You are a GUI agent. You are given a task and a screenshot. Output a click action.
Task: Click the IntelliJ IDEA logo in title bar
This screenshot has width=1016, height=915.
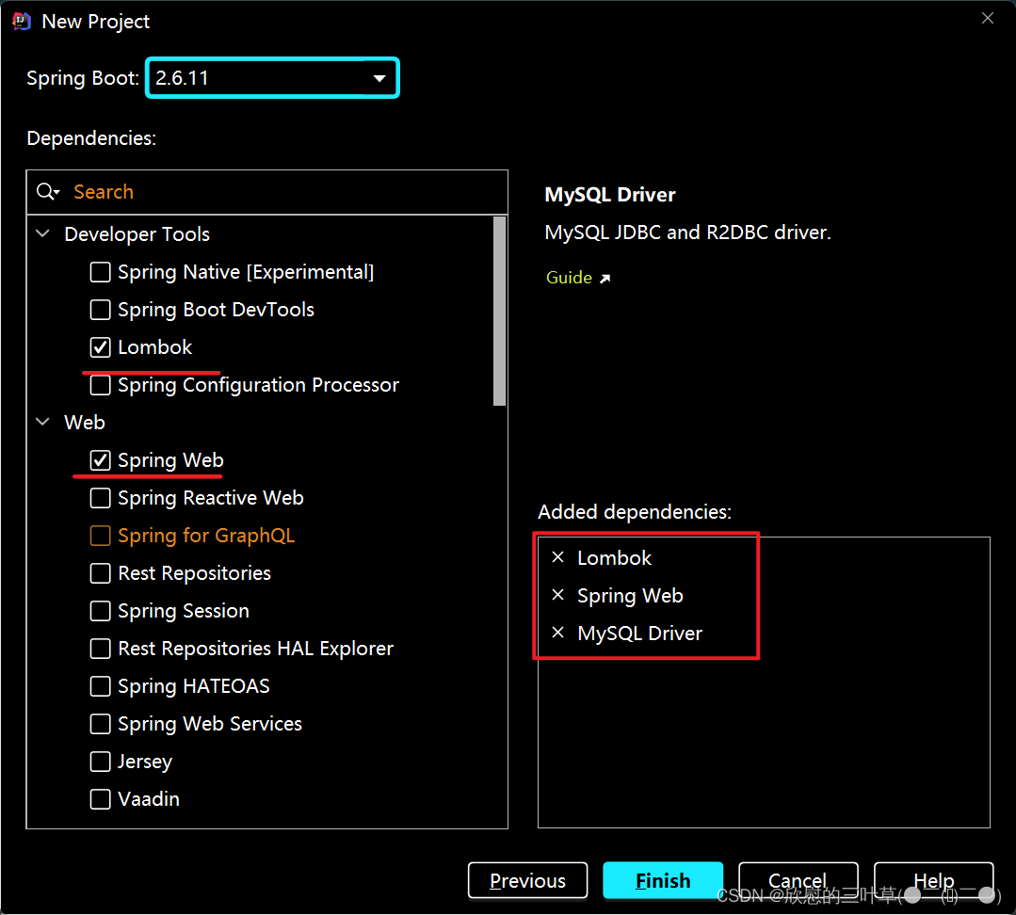[22, 22]
